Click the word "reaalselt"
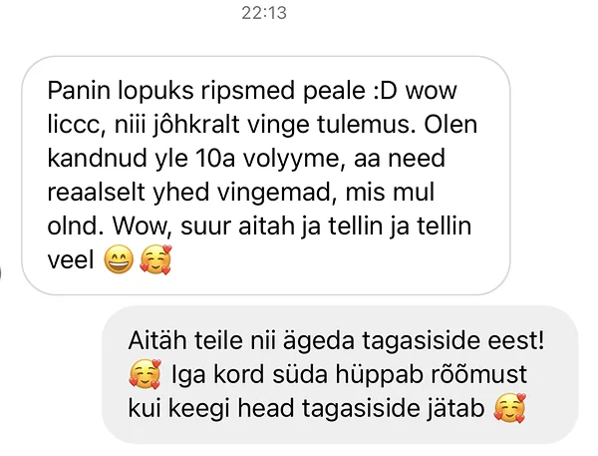 click(96, 192)
